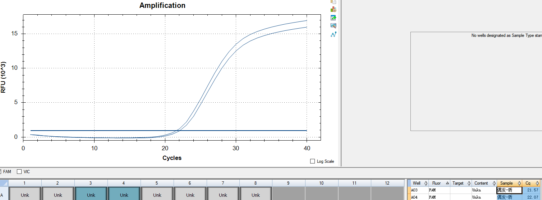Click well A8 Unk in plate
The width and height of the screenshot is (542, 200).
pyautogui.click(x=256, y=194)
